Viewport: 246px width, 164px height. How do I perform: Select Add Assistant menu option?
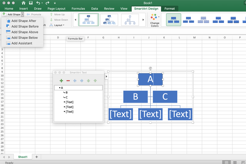click(22, 43)
